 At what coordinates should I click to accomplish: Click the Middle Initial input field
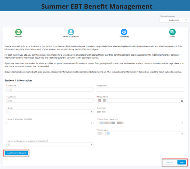(140, 90)
